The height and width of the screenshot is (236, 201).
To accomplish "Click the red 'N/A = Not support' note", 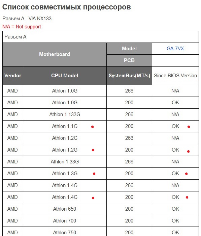I will pos(22,27).
